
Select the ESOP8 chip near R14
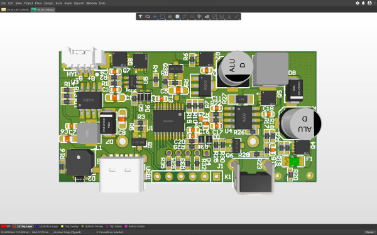click(89, 100)
